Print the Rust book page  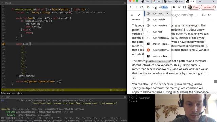click(x=203, y=15)
